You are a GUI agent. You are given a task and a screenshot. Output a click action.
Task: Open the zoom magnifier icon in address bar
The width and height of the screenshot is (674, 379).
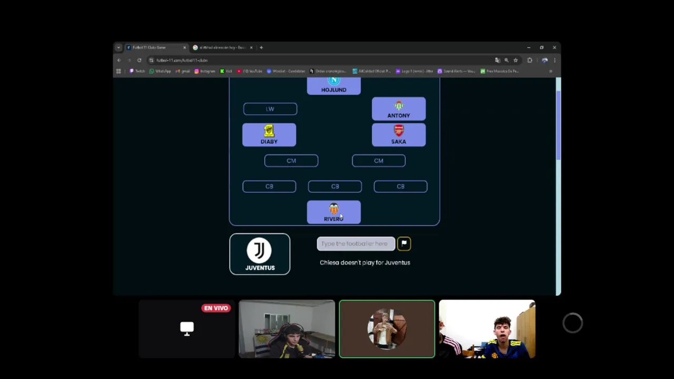[x=507, y=60]
